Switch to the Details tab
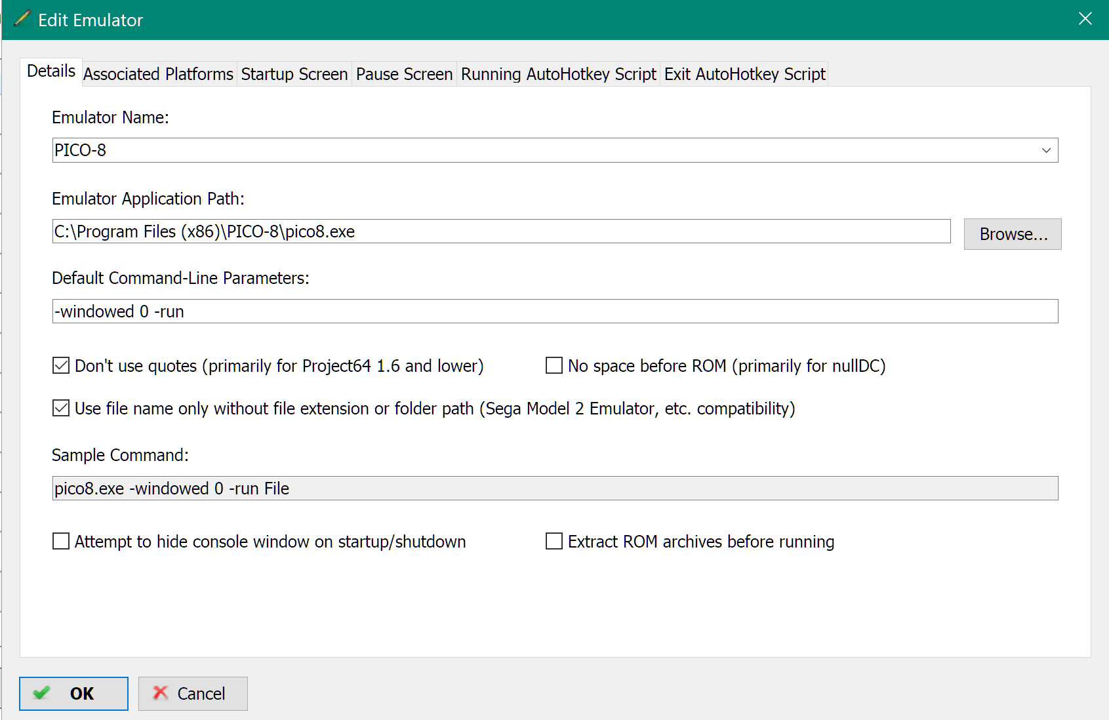The width and height of the screenshot is (1109, 720). tap(51, 71)
